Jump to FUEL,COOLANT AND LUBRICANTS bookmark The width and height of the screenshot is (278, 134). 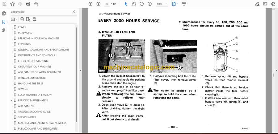(38, 128)
